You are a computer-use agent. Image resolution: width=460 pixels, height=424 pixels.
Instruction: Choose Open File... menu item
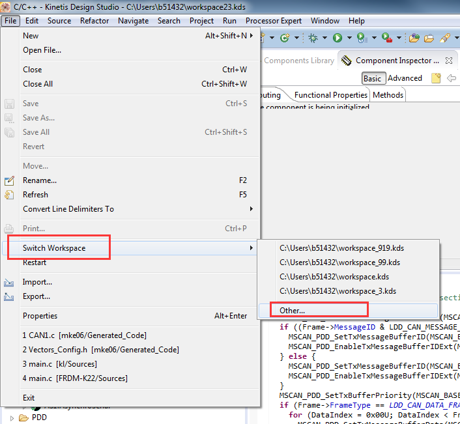click(x=129, y=50)
